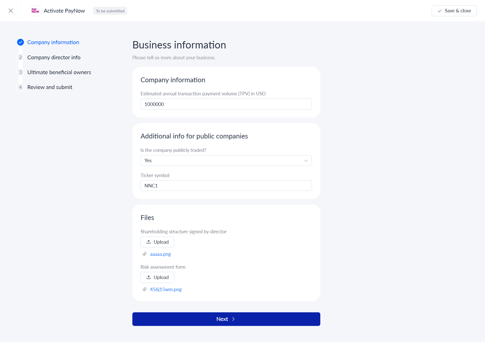Viewport: 485px width, 342px height.
Task: Click the checkmark icon beside Company information
Action: [20, 42]
